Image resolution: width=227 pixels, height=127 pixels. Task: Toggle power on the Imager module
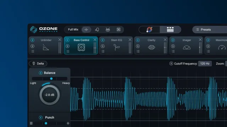click(173, 40)
